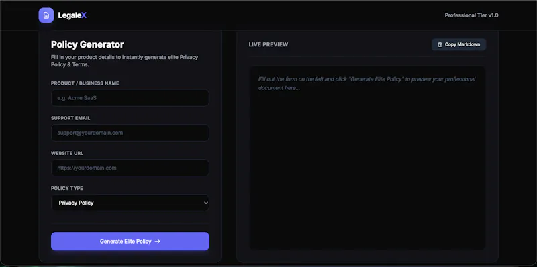Click the 'Fill in your product details' description
This screenshot has width=537, height=267.
point(125,61)
